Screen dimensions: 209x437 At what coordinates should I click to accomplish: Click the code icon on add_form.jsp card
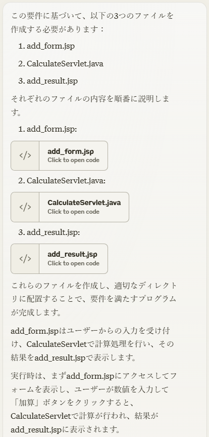(x=25, y=155)
